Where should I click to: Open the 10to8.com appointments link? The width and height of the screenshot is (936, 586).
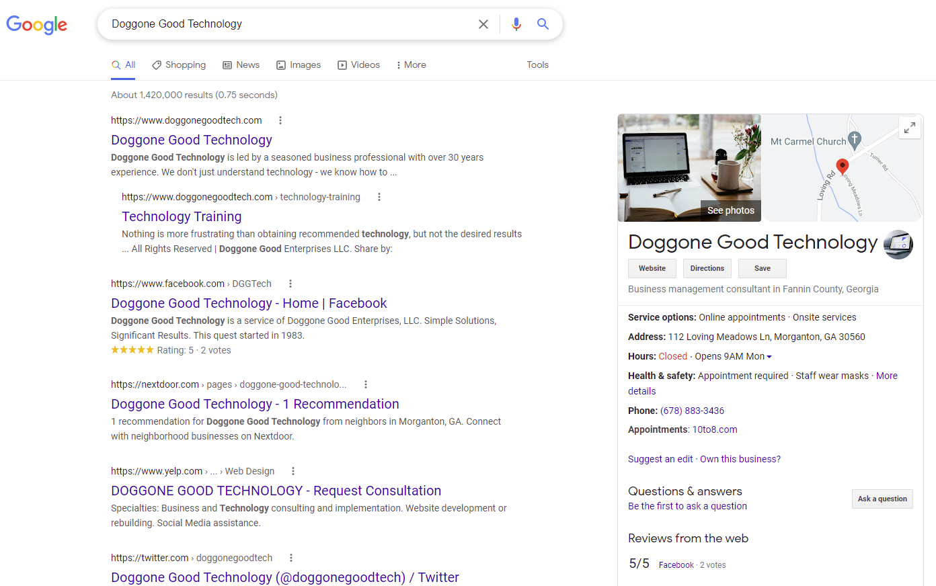pyautogui.click(x=715, y=429)
